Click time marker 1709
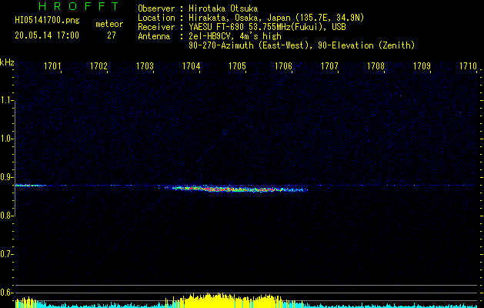The image size is (484, 308). (x=422, y=66)
